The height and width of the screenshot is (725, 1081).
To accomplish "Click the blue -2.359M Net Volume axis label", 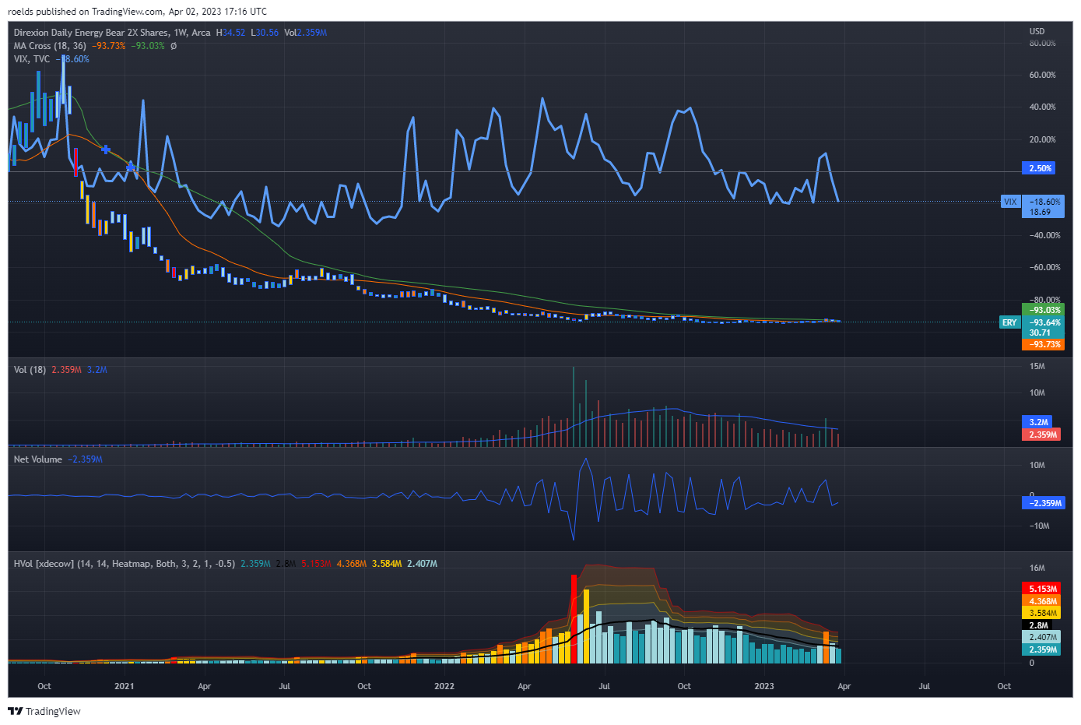I will click(1043, 503).
